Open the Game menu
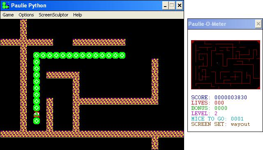 coord(8,15)
